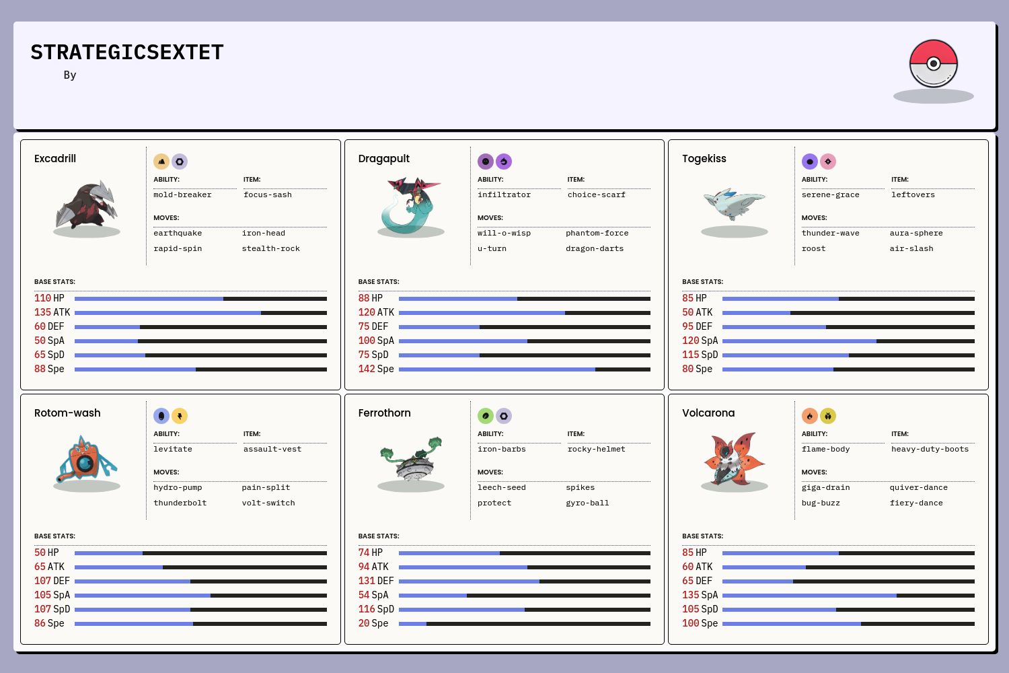1009x673 pixels.
Task: Click Ferrothorn's DEF stat bar
Action: (524, 581)
